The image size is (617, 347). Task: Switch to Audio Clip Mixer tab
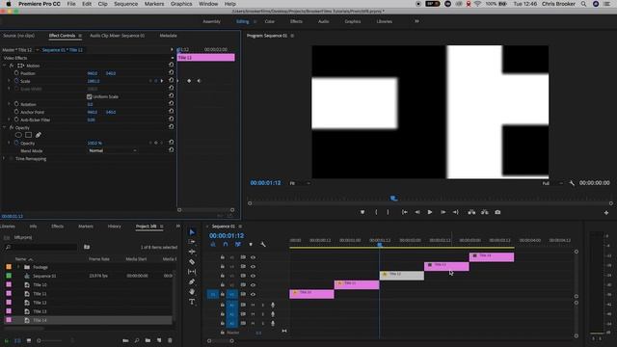[x=118, y=36]
